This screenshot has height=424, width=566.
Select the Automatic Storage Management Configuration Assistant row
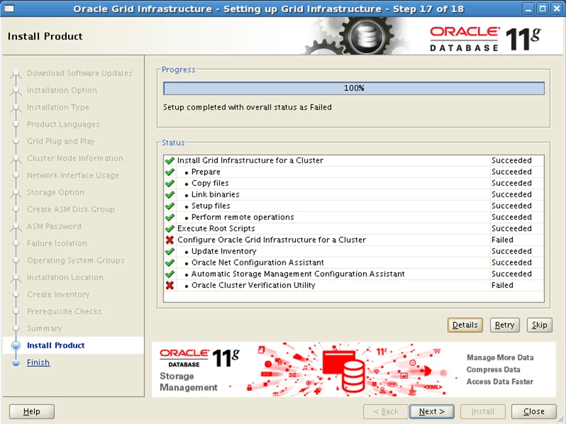pyautogui.click(x=354, y=274)
